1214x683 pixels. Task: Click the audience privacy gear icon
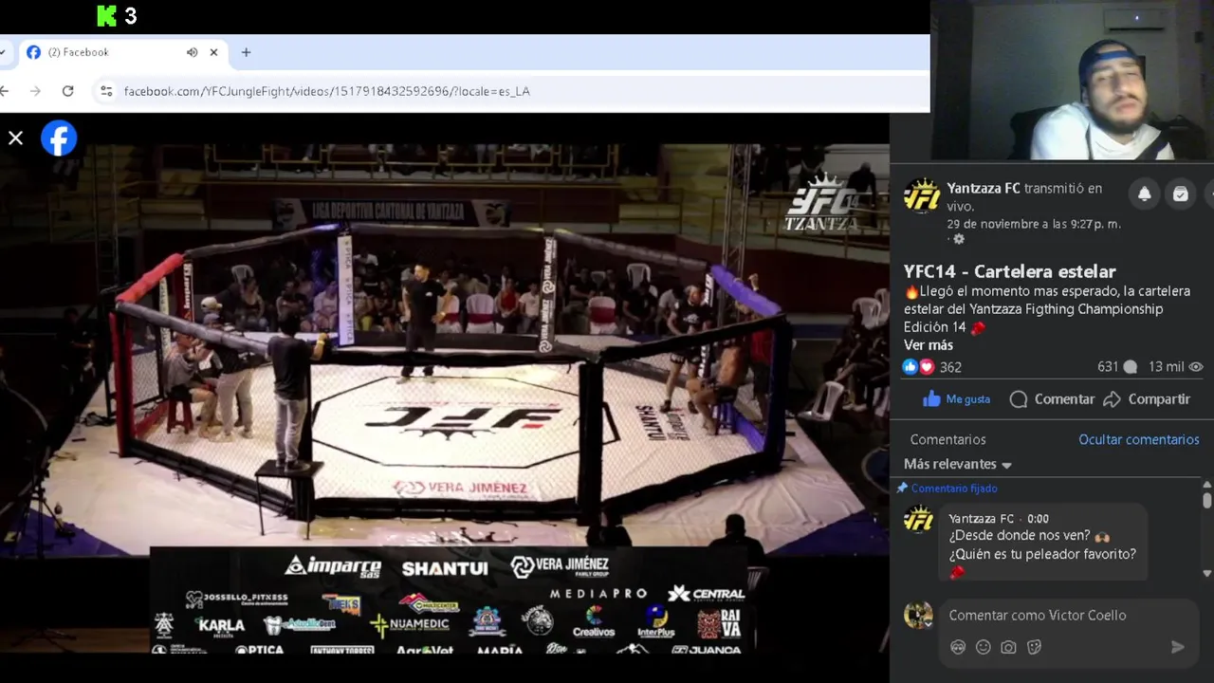[x=959, y=240]
